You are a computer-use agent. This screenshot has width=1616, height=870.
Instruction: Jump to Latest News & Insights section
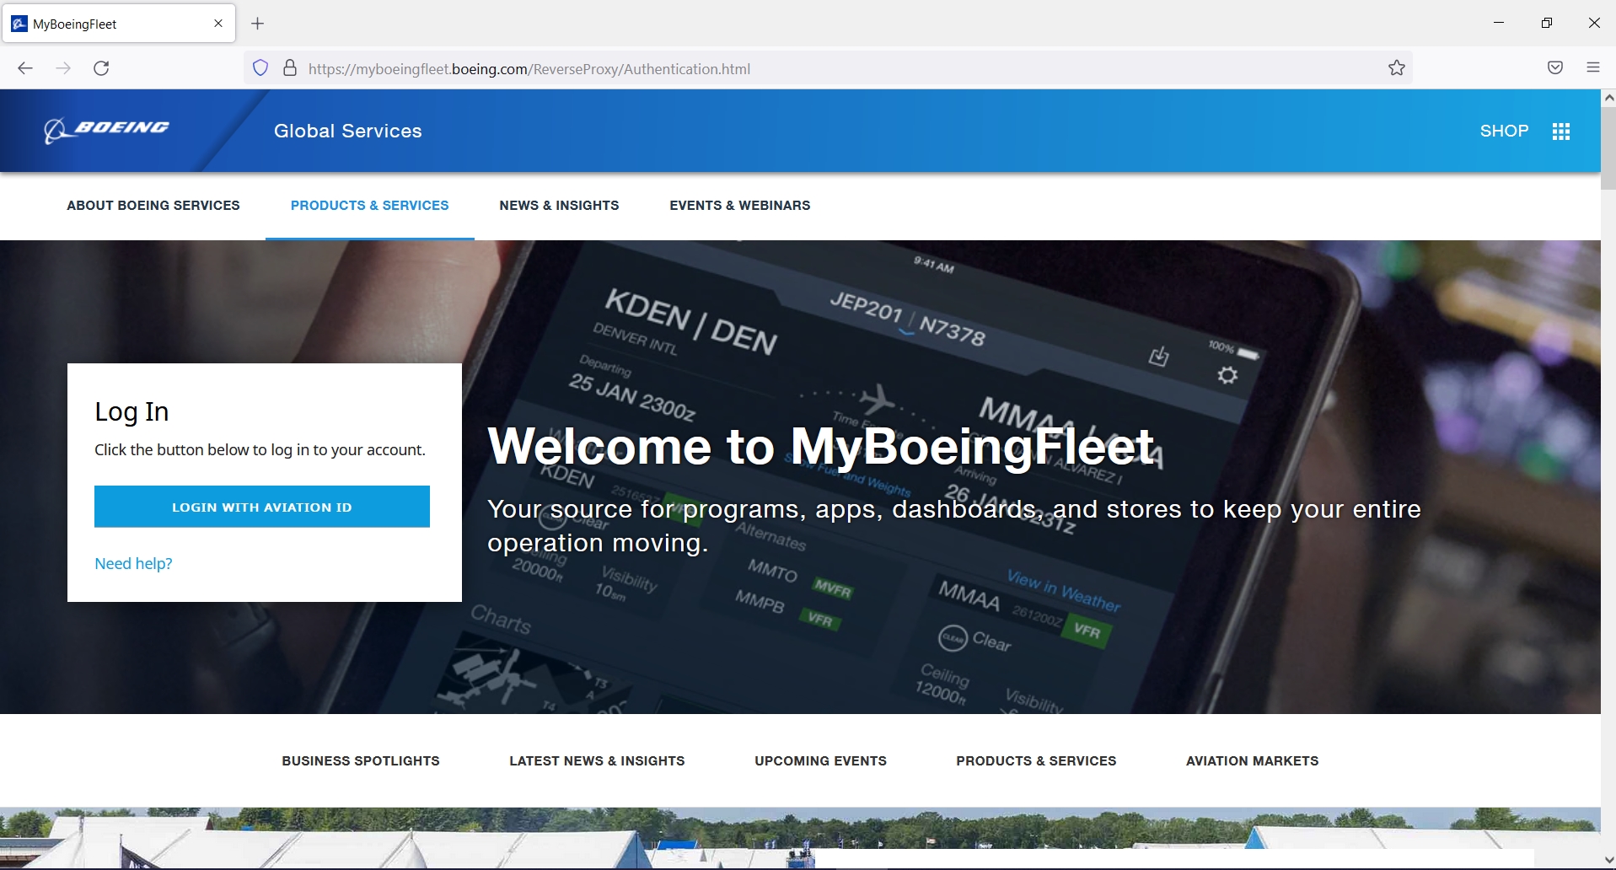pyautogui.click(x=597, y=760)
